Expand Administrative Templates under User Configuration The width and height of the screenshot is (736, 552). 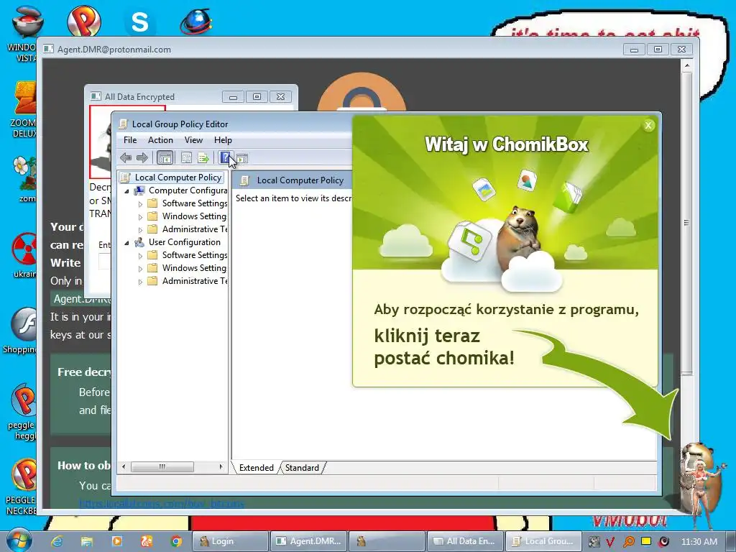(140, 282)
